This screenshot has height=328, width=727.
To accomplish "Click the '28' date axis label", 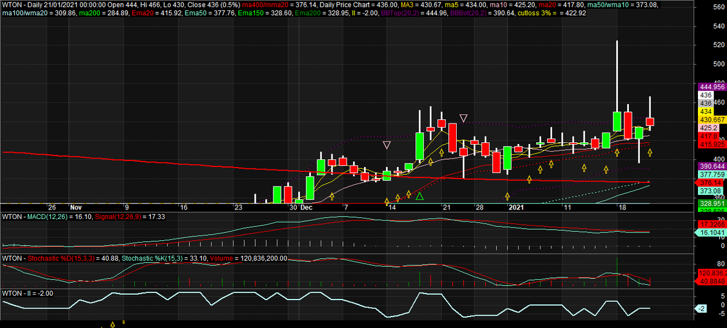I will [479, 207].
